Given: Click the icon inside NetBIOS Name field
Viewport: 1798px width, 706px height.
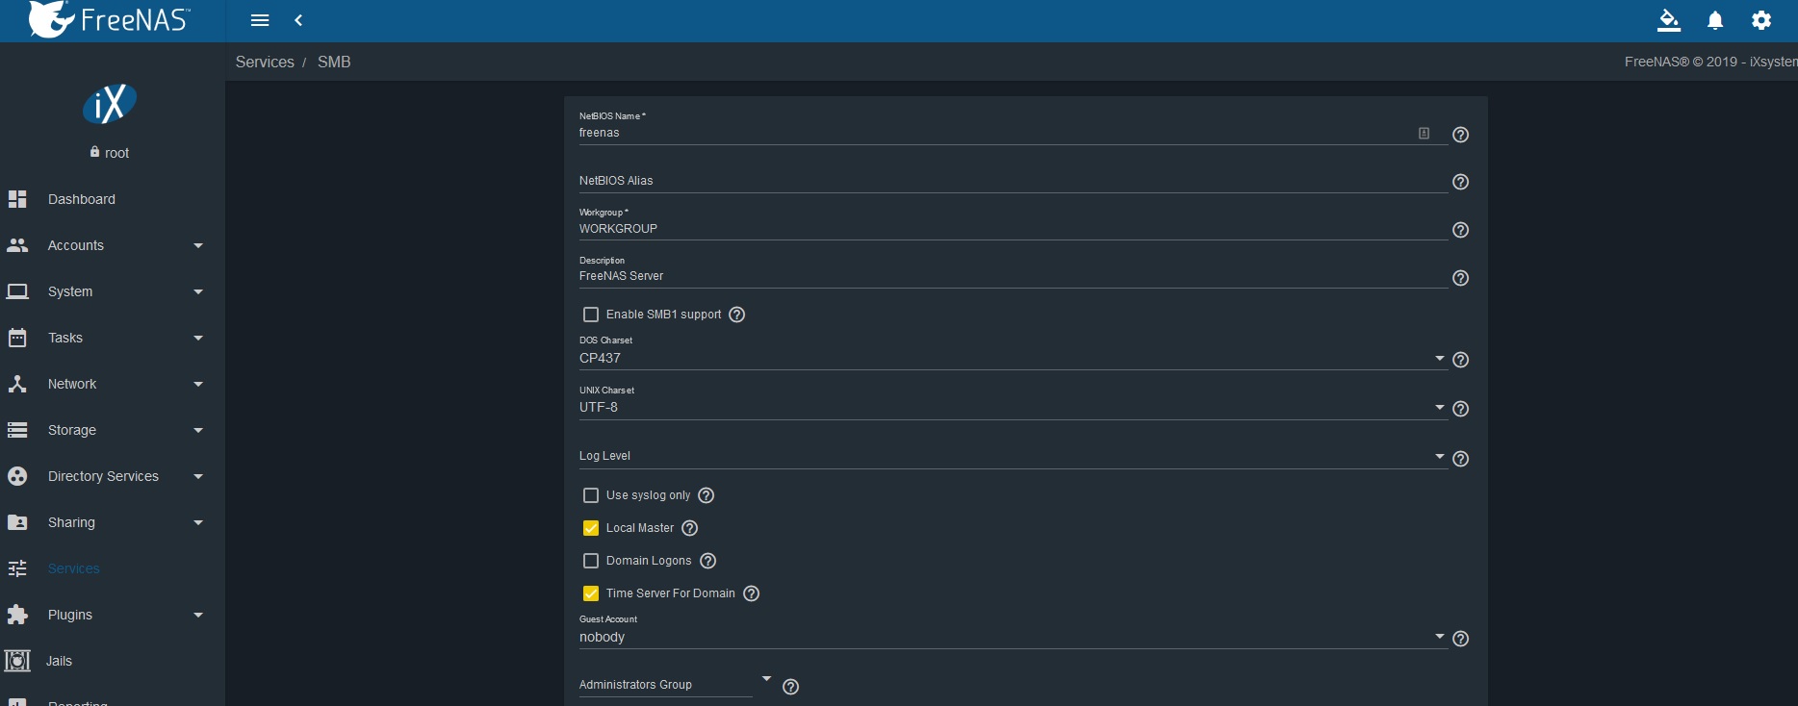Looking at the screenshot, I should click(1425, 134).
